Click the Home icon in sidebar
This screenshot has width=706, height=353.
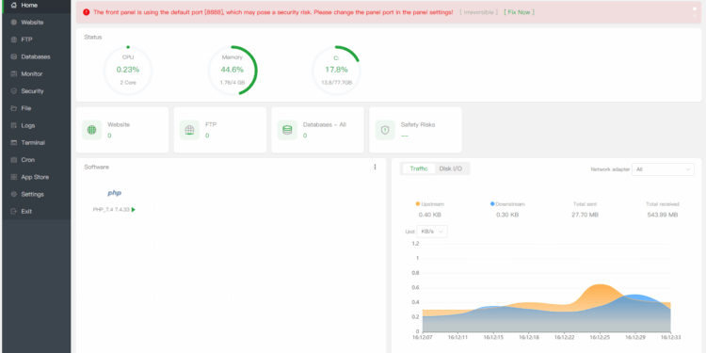(x=13, y=6)
